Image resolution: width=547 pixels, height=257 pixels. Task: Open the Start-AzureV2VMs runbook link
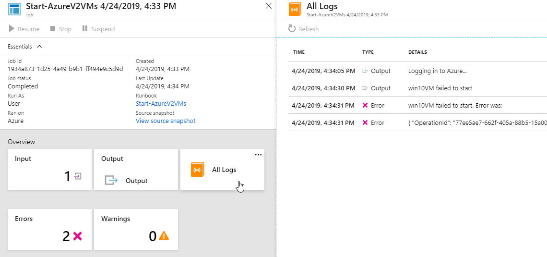pyautogui.click(x=161, y=103)
